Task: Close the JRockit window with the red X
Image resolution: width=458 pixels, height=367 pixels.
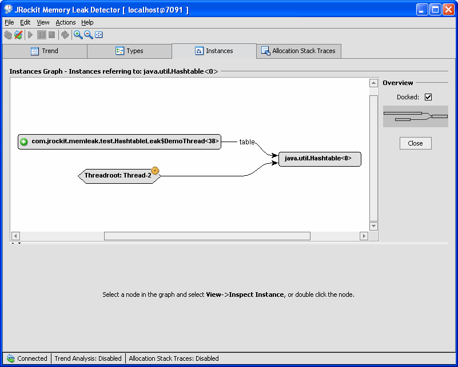Action: (448, 10)
